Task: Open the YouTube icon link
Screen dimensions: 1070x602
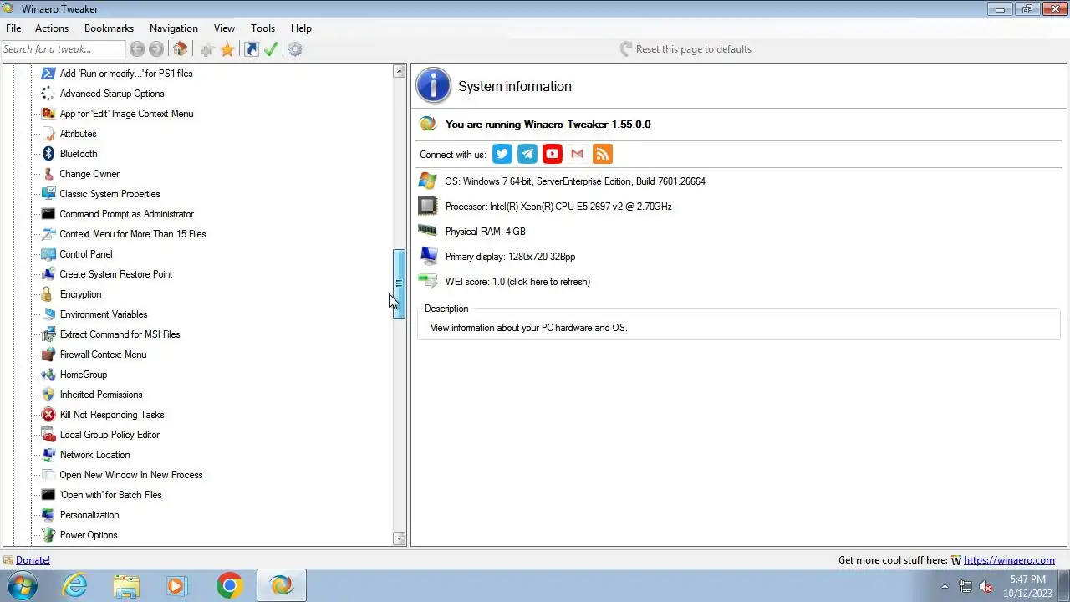Action: 553,154
